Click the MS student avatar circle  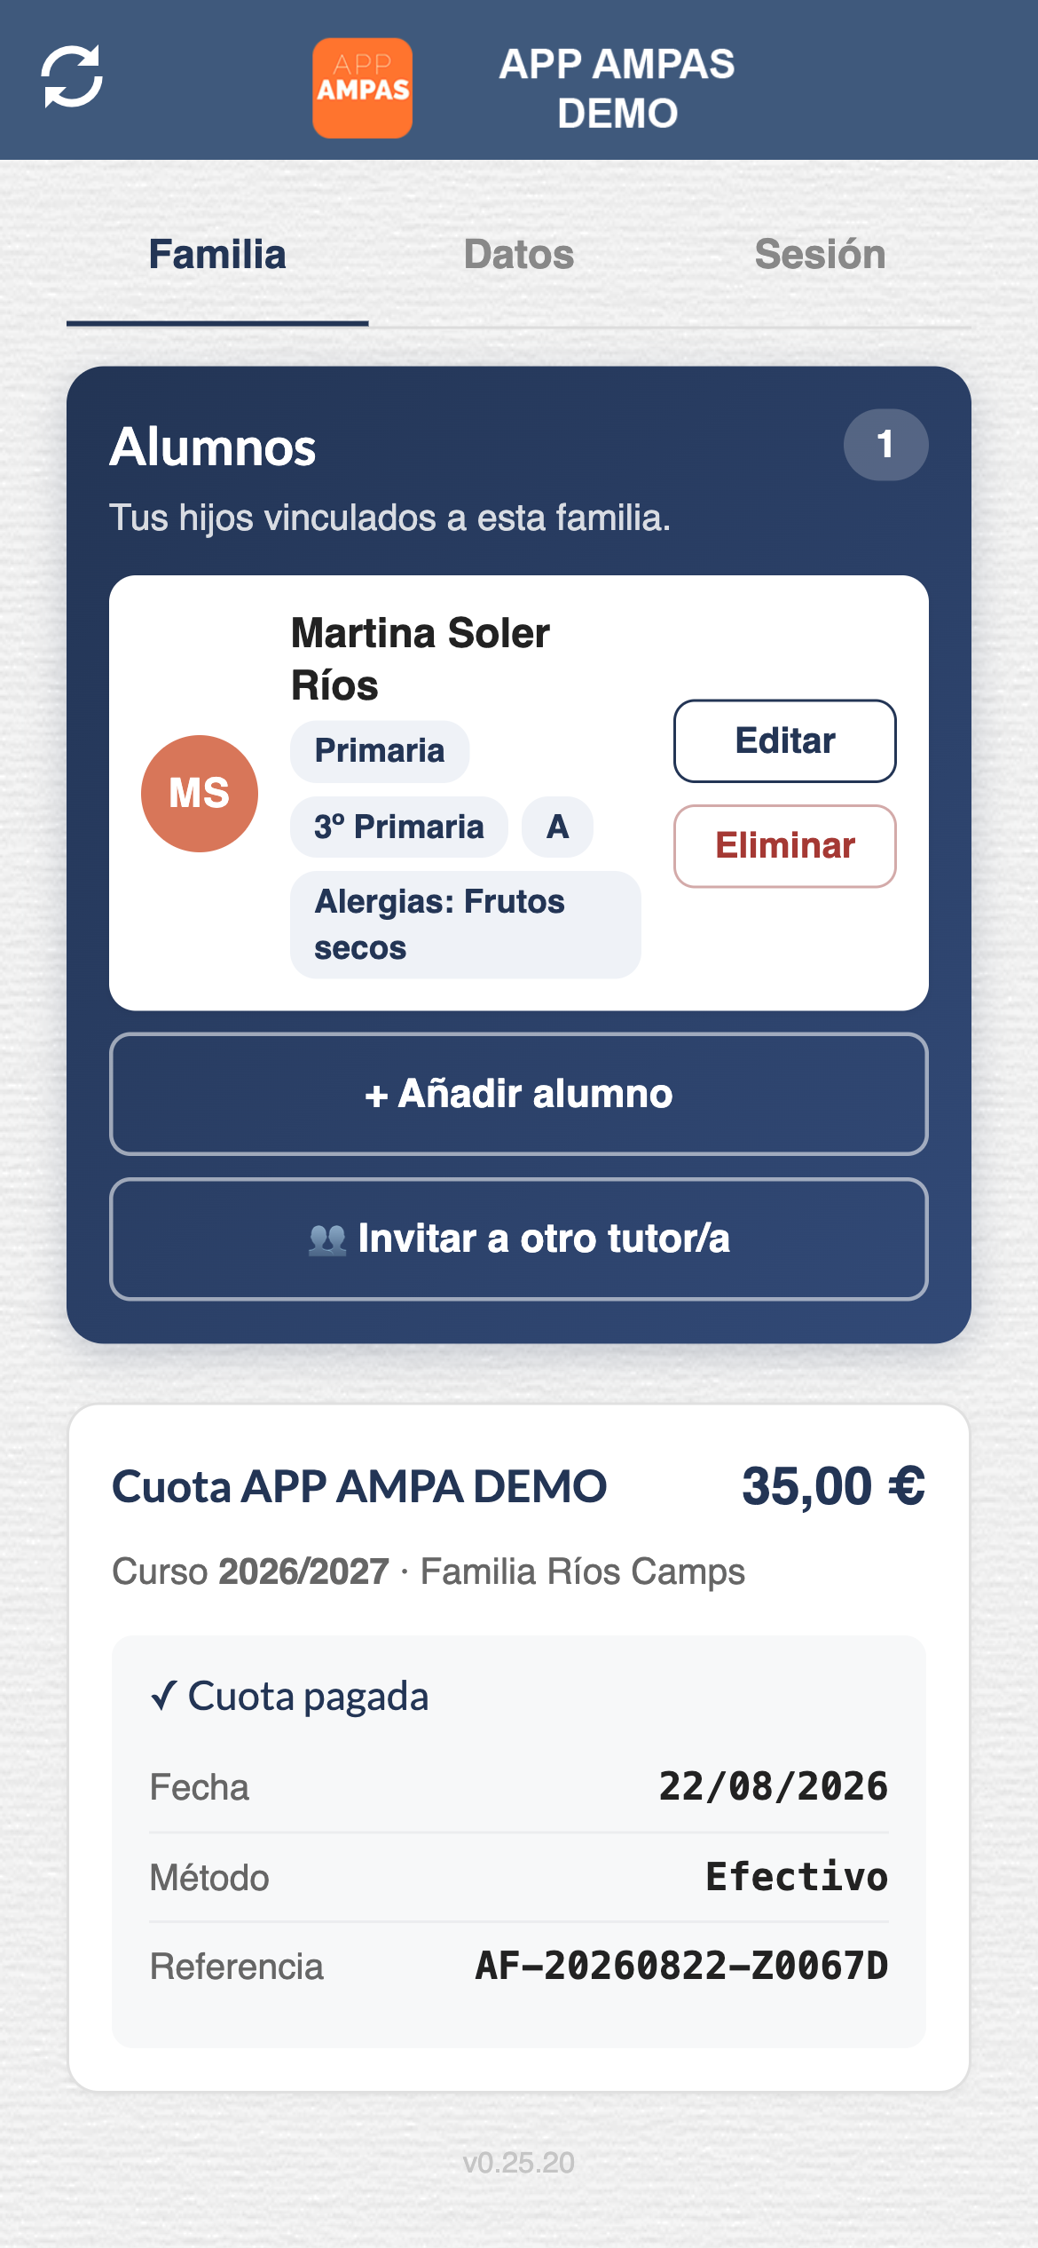pyautogui.click(x=200, y=793)
